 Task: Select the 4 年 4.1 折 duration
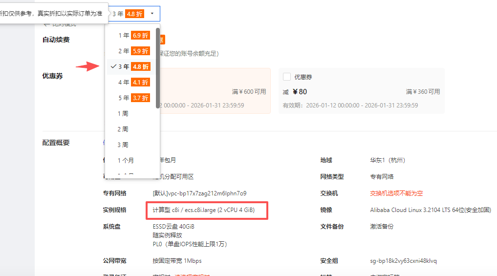coord(133,82)
